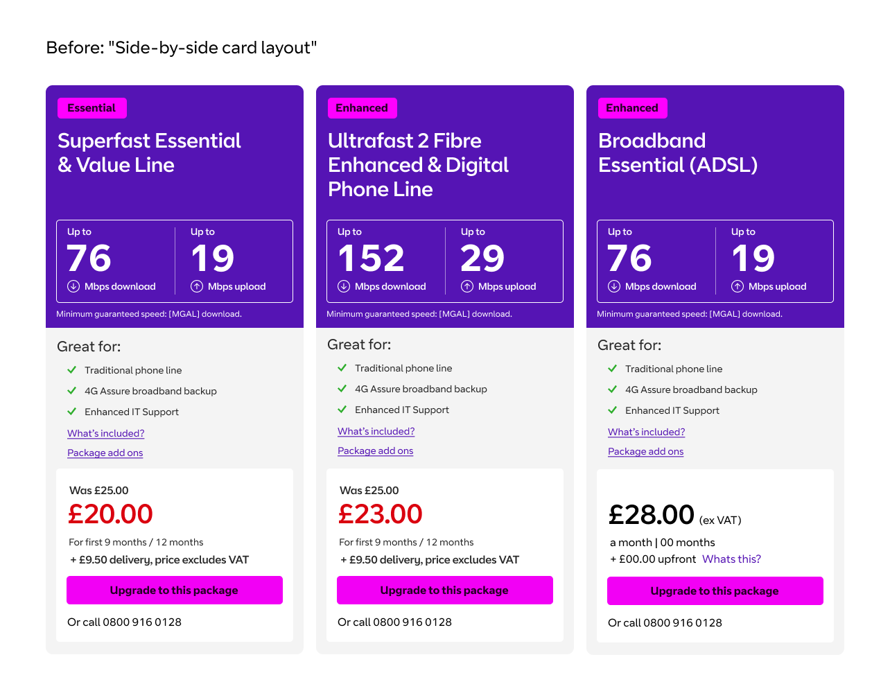890x691 pixels.
Task: Upgrade to the Broadband Essential (ADSL) package
Action: [x=715, y=591]
